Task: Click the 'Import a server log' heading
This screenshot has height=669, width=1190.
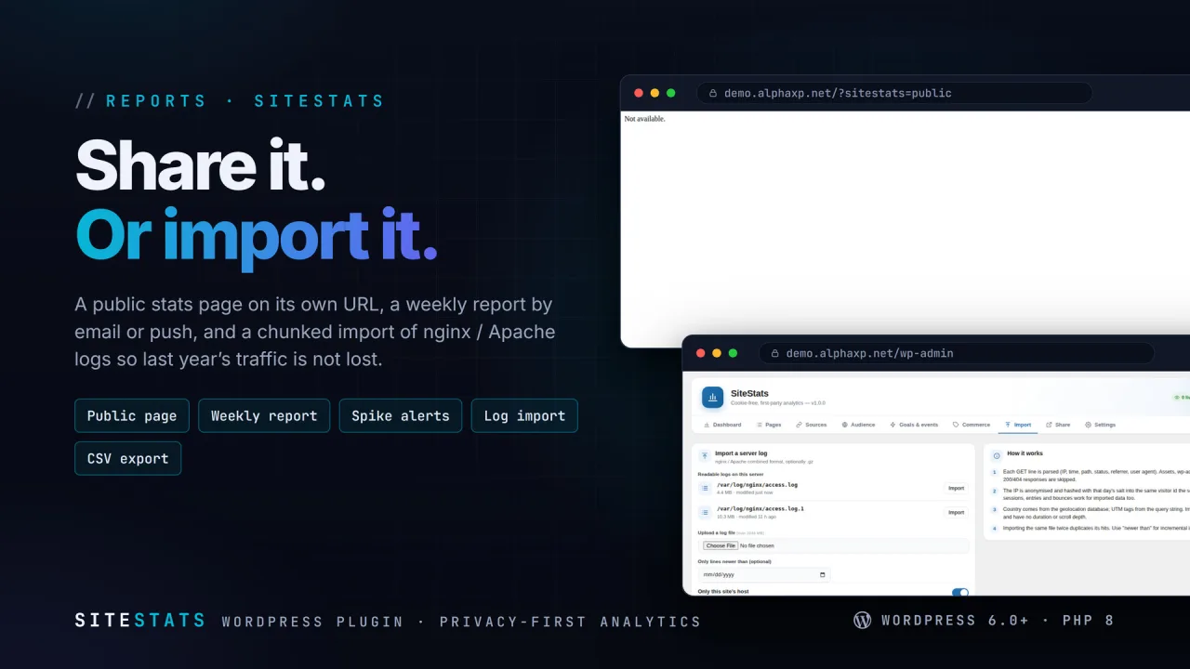Action: click(741, 453)
